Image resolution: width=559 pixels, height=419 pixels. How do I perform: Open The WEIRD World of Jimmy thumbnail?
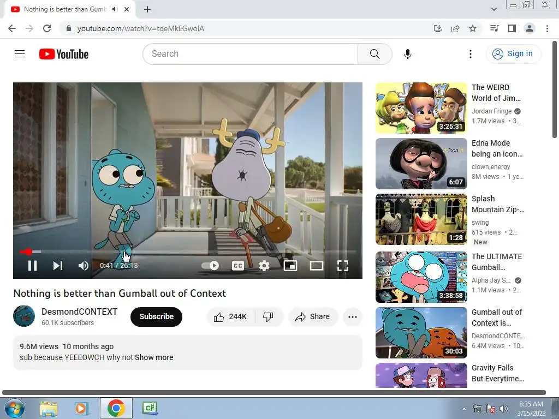pyautogui.click(x=421, y=108)
